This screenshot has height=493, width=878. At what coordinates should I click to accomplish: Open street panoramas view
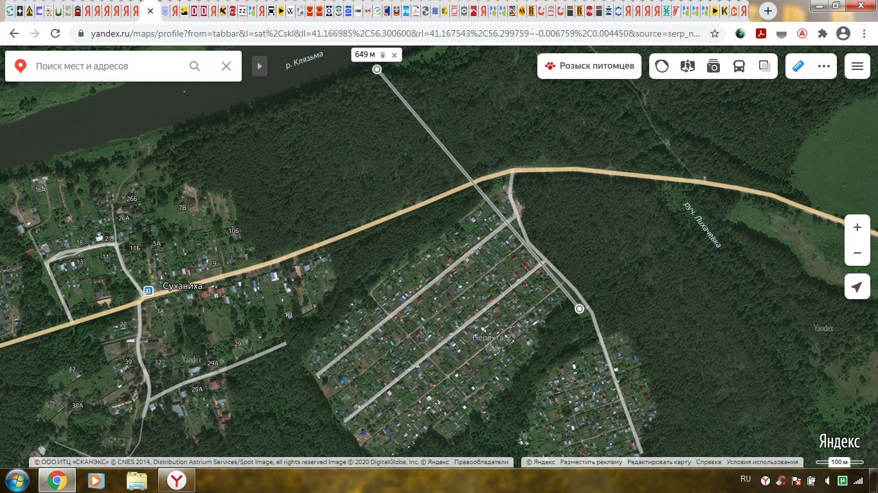pos(688,66)
